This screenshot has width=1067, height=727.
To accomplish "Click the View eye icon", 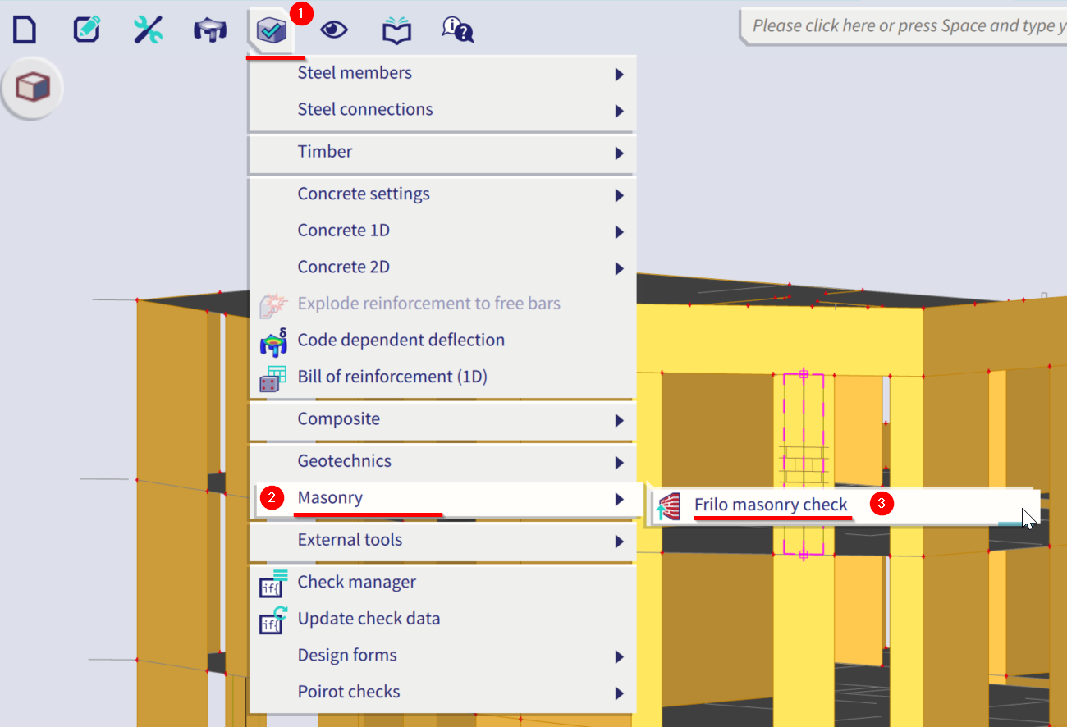I will pos(335,29).
